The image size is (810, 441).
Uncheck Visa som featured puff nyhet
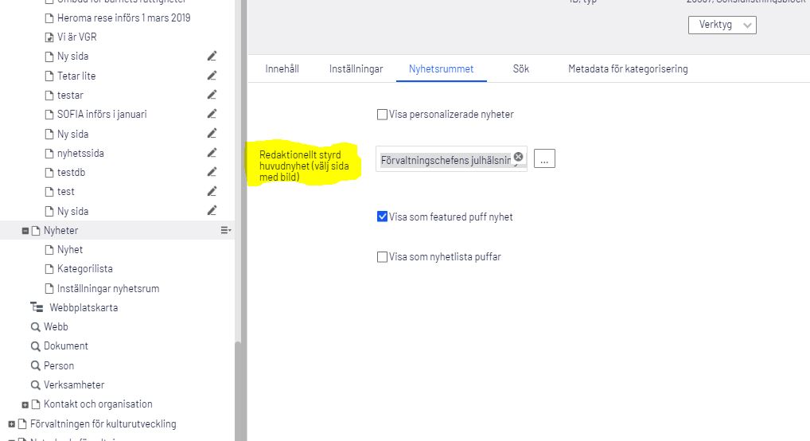(382, 217)
